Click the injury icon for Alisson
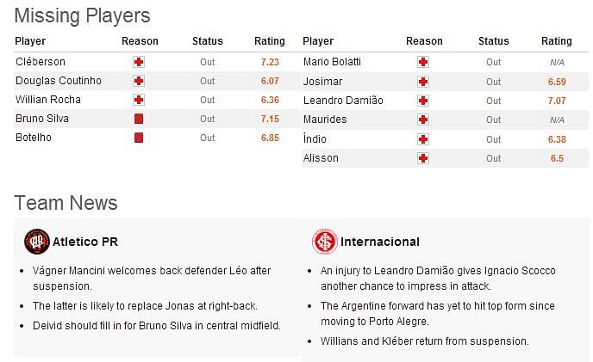This screenshot has height=362, width=593. tap(423, 158)
